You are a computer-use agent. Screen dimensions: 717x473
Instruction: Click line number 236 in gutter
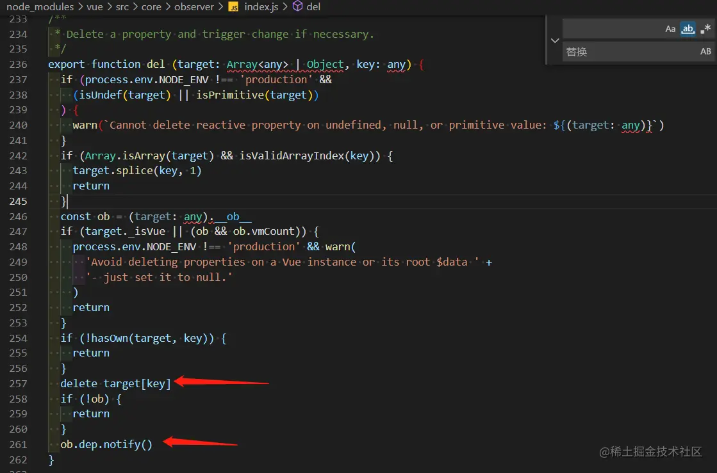coord(19,65)
